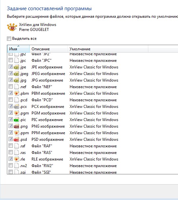Select 'JPG изображение' description text
The height and width of the screenshot is (200, 178).
[x=47, y=80]
